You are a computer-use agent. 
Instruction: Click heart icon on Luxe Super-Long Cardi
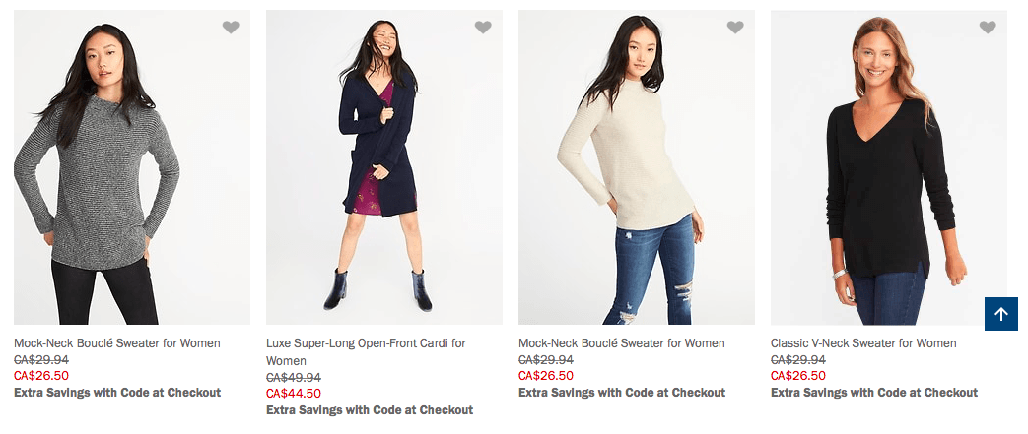tap(483, 28)
